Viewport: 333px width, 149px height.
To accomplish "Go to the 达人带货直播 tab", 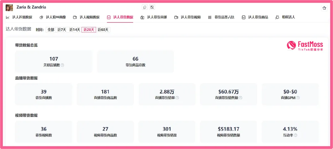I will click(x=154, y=17).
